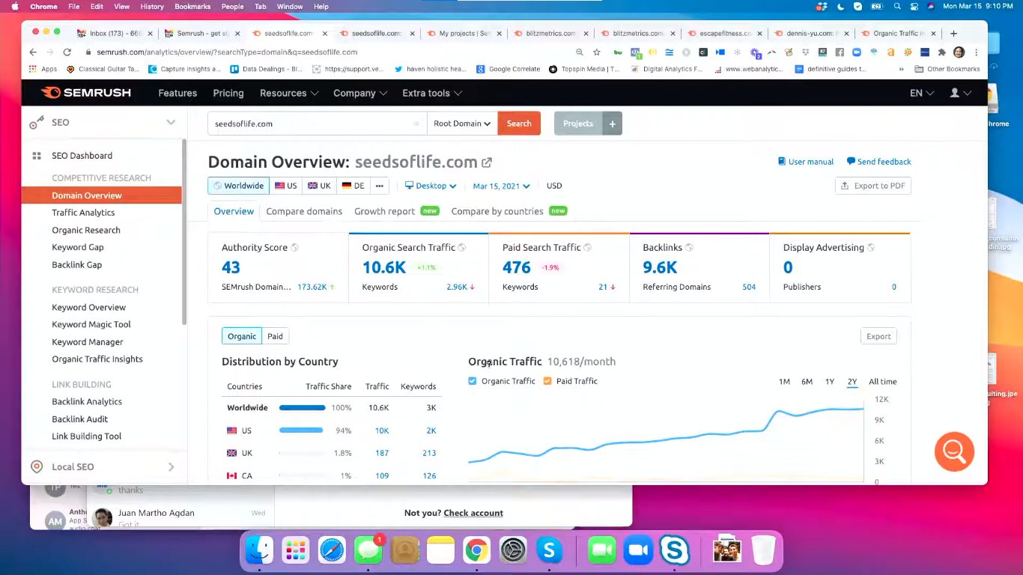Open the orange help chat bubble
The width and height of the screenshot is (1023, 575).
coord(954,451)
